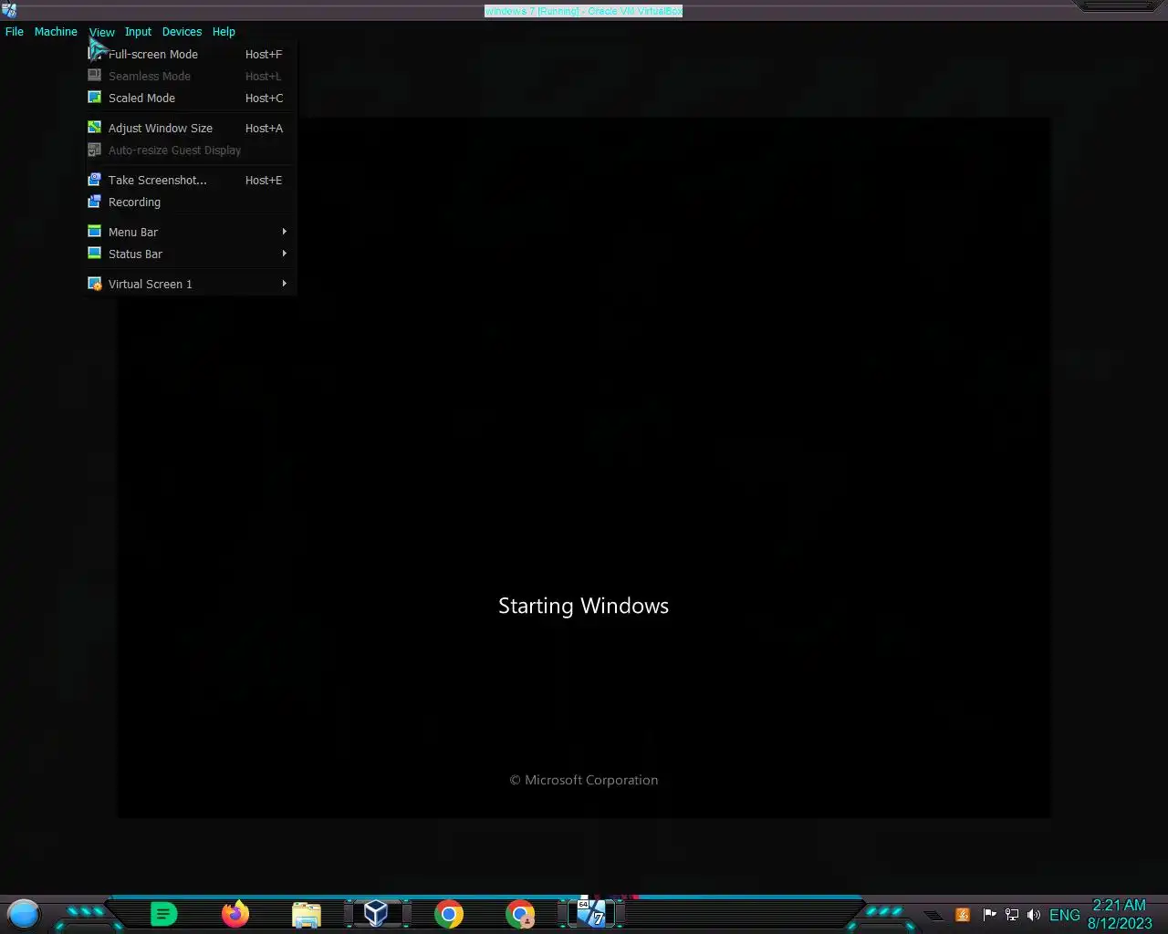Click the VirtualBox title bar icon

(9, 10)
